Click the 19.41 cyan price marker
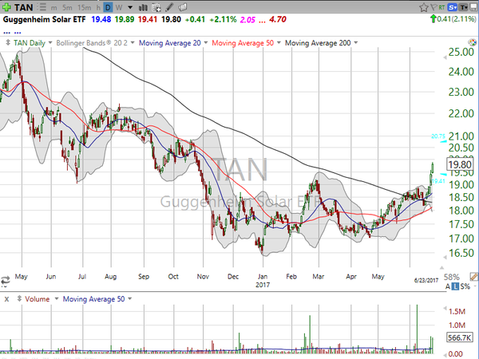This screenshot has height=359, width=479. pos(439,180)
